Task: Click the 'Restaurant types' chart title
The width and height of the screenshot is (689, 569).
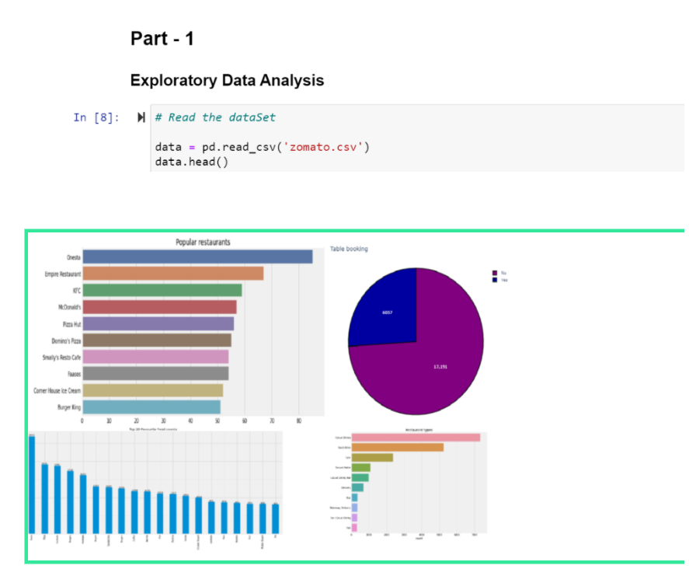Action: 419,430
